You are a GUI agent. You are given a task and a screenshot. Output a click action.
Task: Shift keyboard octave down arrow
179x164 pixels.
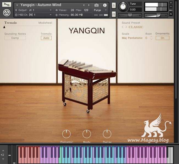point(3,159)
